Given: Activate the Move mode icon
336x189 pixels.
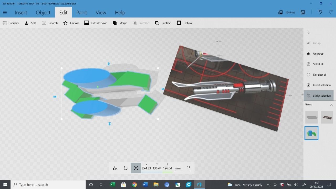Looking at the screenshot, I should click(x=115, y=168).
